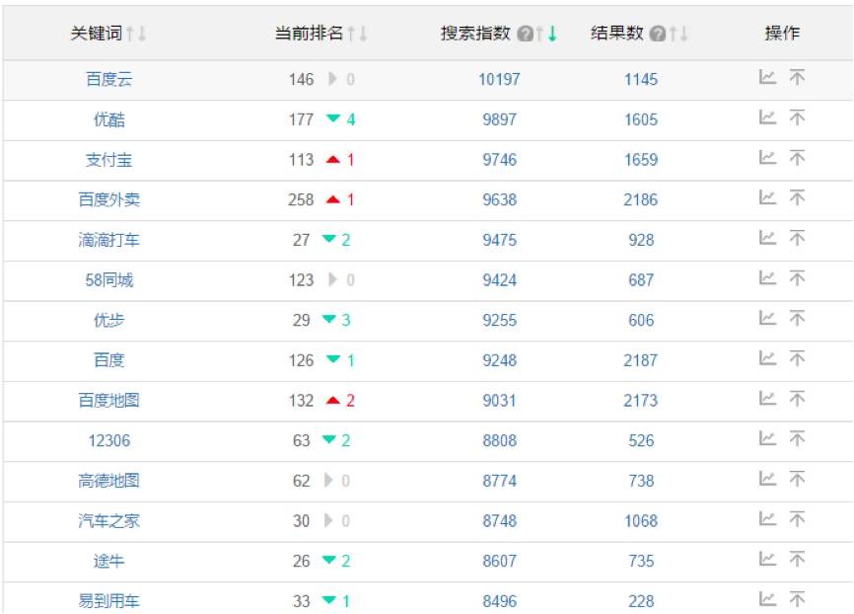This screenshot has width=854, height=614.
Task: Click search index value 9897
Action: [499, 119]
